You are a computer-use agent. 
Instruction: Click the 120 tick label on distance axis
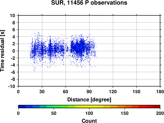[113, 92]
